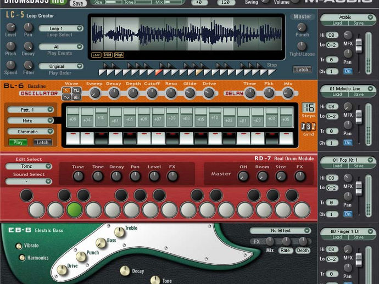Viewport: 379px width, 284px height.
Task: Toggle the Loop Creator Latch button
Action: (302, 70)
